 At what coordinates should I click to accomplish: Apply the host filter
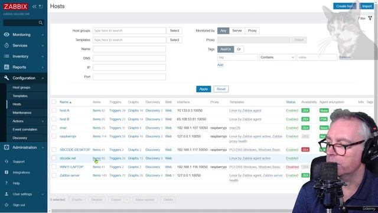[203, 89]
